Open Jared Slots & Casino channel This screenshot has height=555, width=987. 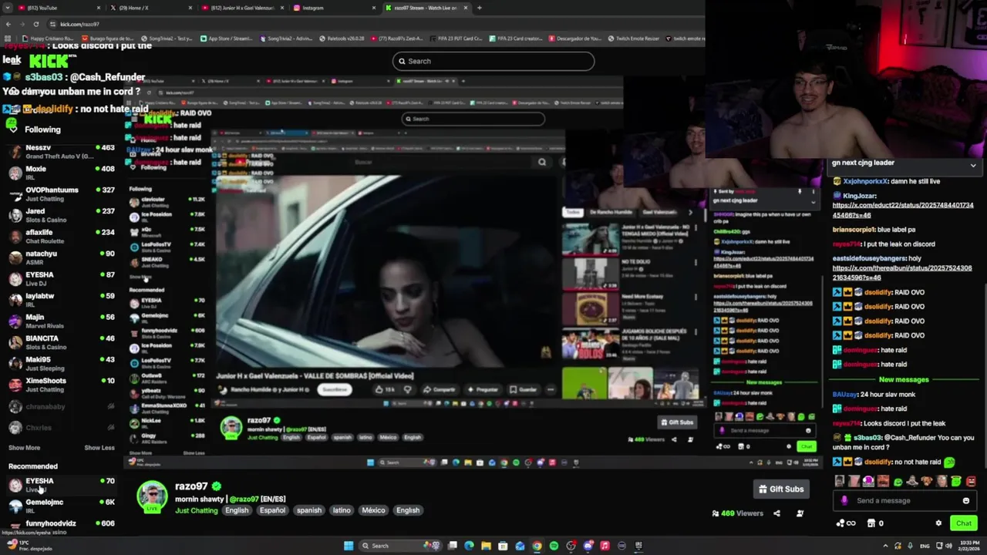pos(62,215)
